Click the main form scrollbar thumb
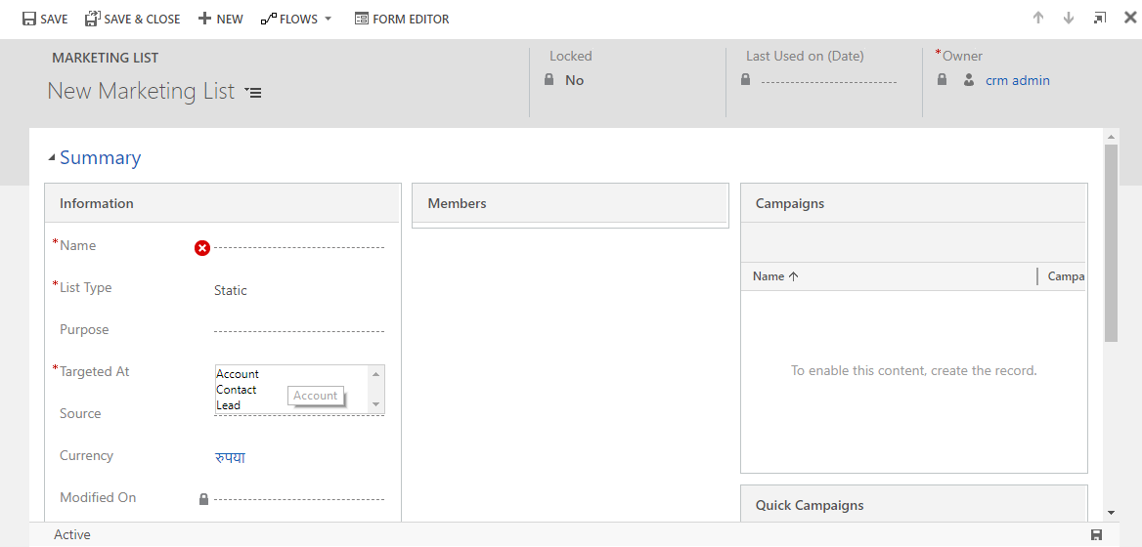1142x547 pixels. click(1111, 243)
